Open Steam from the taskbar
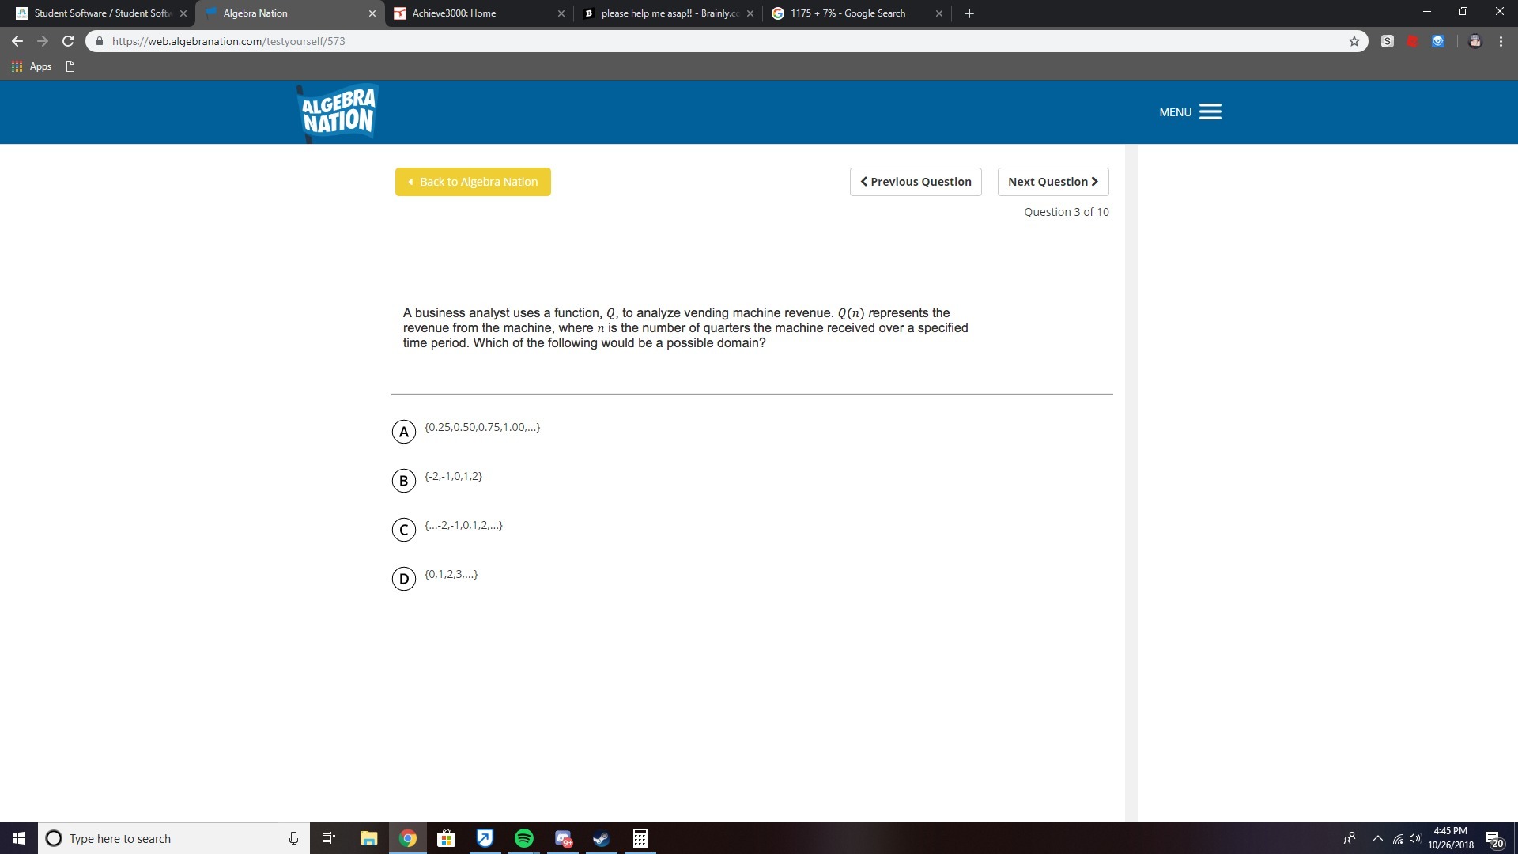Screen dimensions: 1518x854 601,838
